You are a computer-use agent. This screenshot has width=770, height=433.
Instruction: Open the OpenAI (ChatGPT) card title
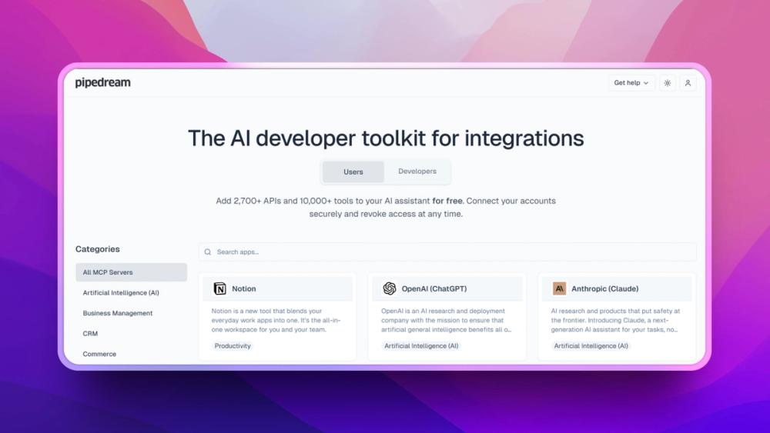[x=434, y=289]
